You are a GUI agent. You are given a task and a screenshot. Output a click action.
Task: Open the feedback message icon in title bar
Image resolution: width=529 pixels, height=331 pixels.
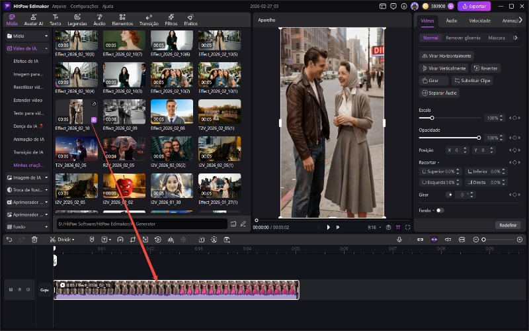pyautogui.click(x=393, y=6)
